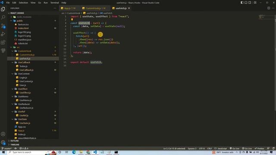Image resolution: width=276 pixels, height=155 pixels.
Task: Switch to the CustomHook.js editor tab
Action: tap(95, 8)
